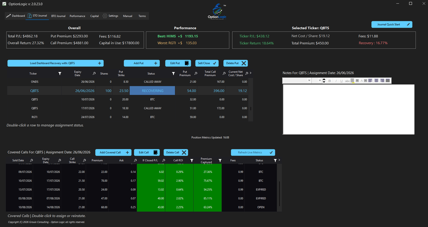The height and width of the screenshot is (227, 428).
Task: Open the font color dropdown arrow
Action: [365, 81]
